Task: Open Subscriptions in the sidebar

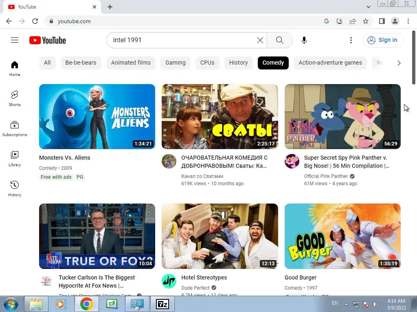Action: point(15,129)
